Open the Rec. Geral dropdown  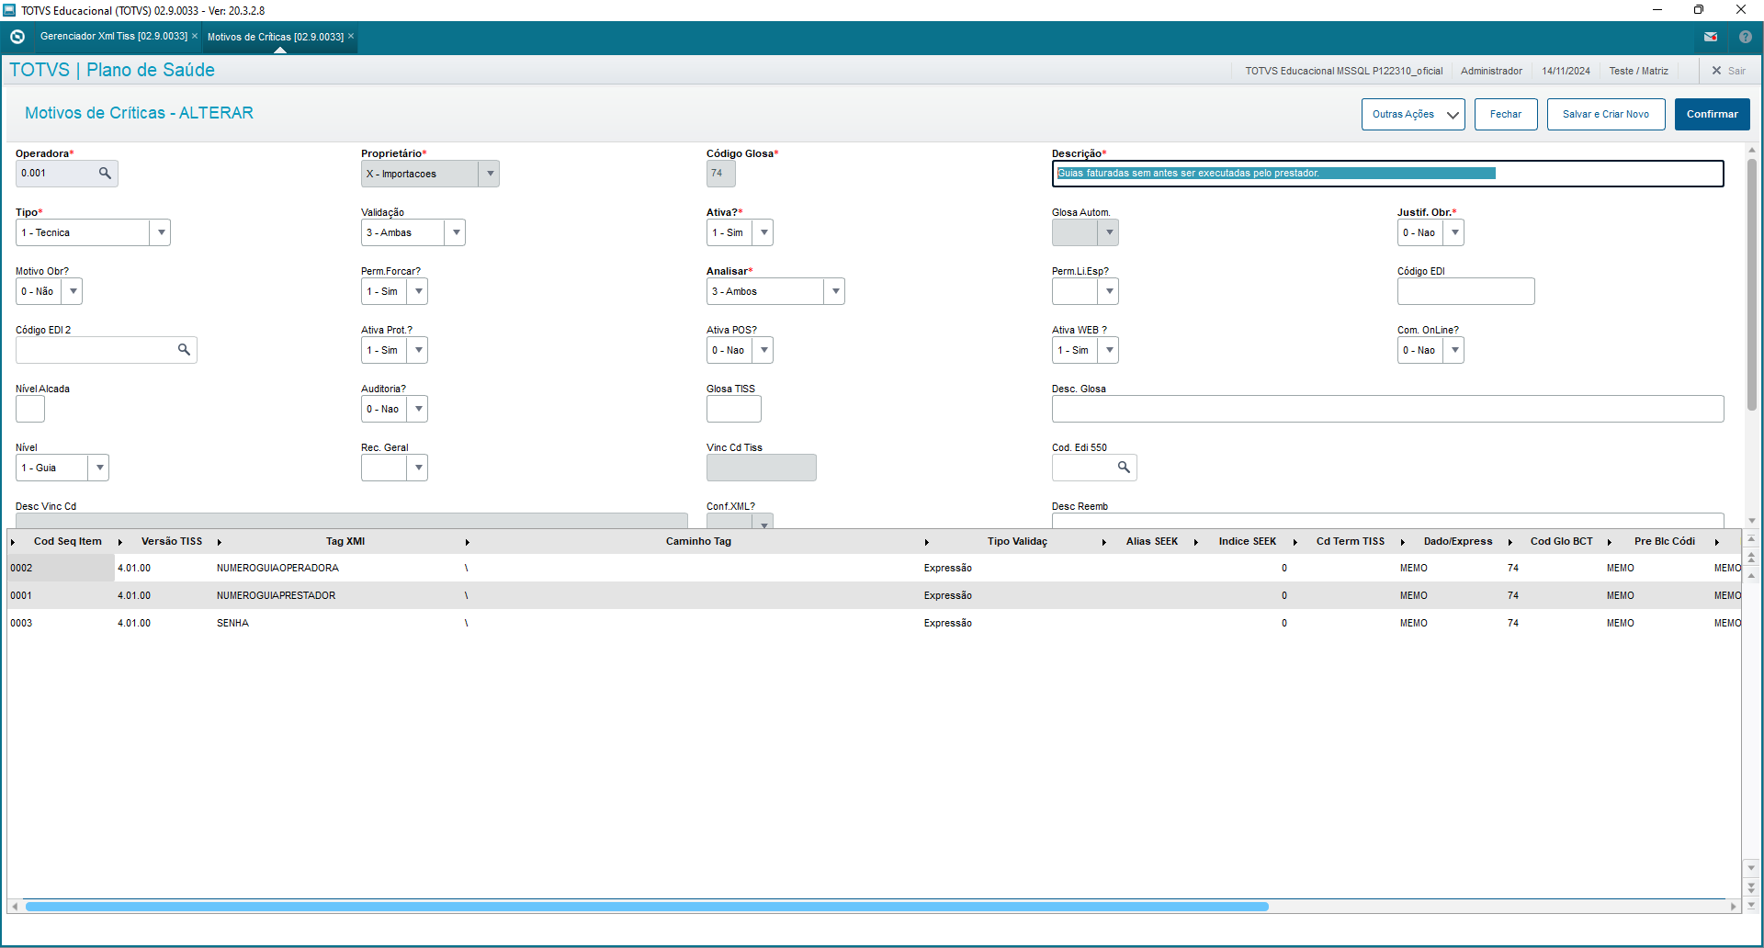click(x=418, y=468)
